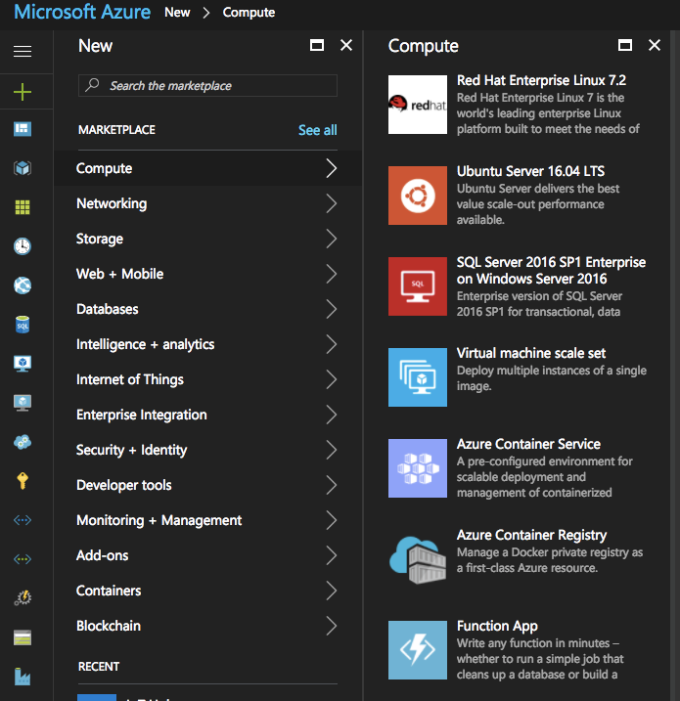Click the yellow key Subscriptions icon
The image size is (680, 701).
click(x=23, y=481)
